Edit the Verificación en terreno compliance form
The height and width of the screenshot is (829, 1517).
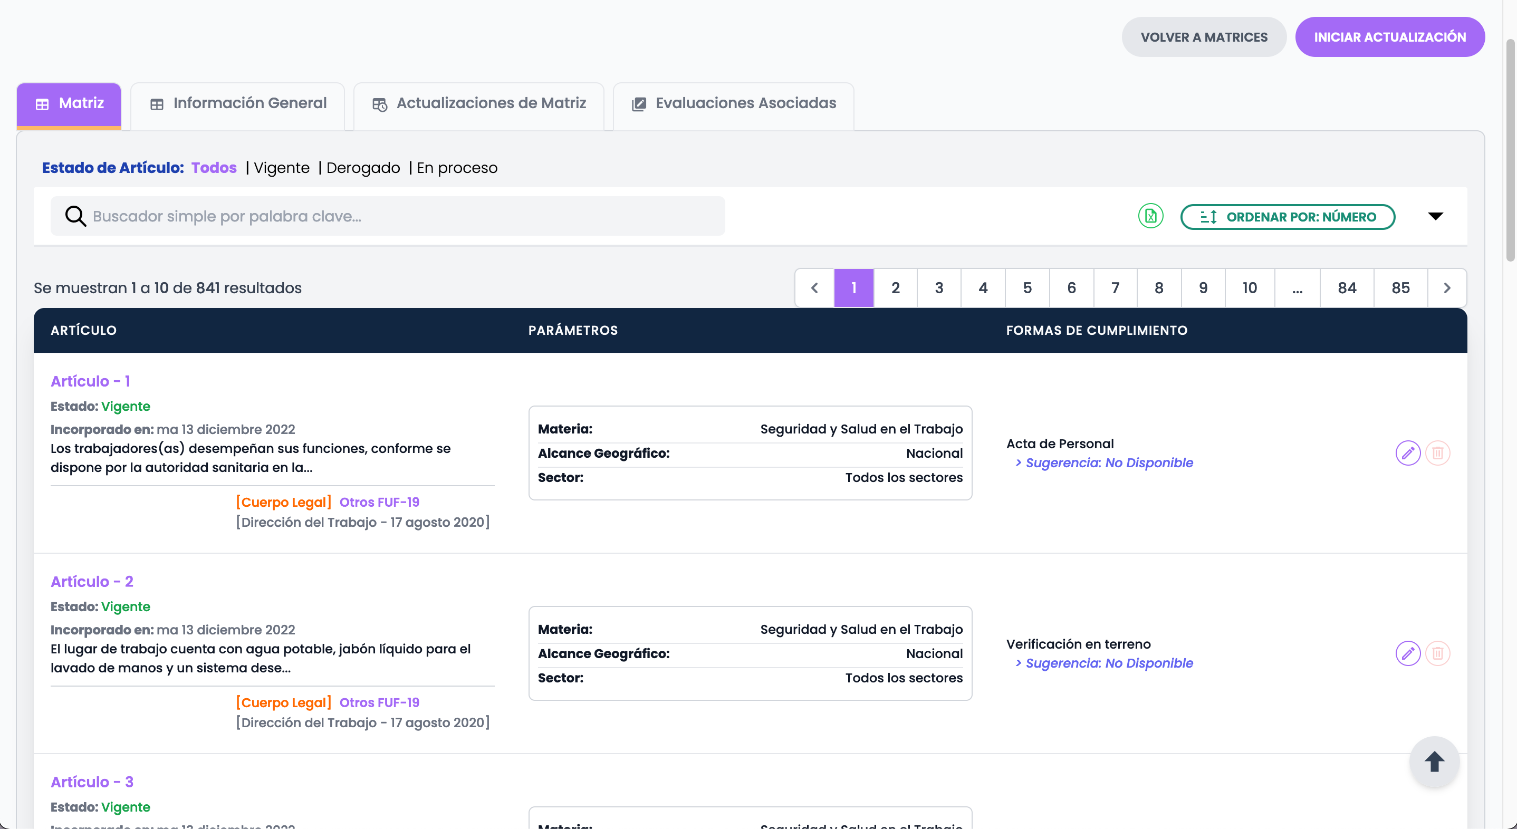[1407, 653]
